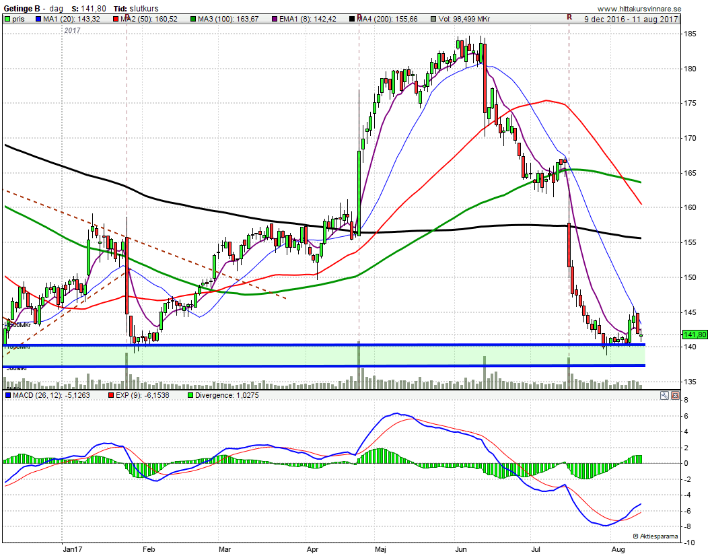710x558 pixels.
Task: Click the red MA2 (50) legend swatch
Action: 116,19
